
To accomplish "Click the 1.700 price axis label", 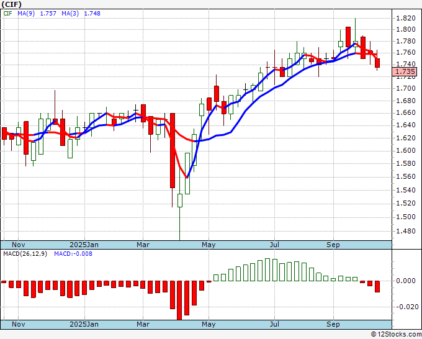I will click(406, 88).
